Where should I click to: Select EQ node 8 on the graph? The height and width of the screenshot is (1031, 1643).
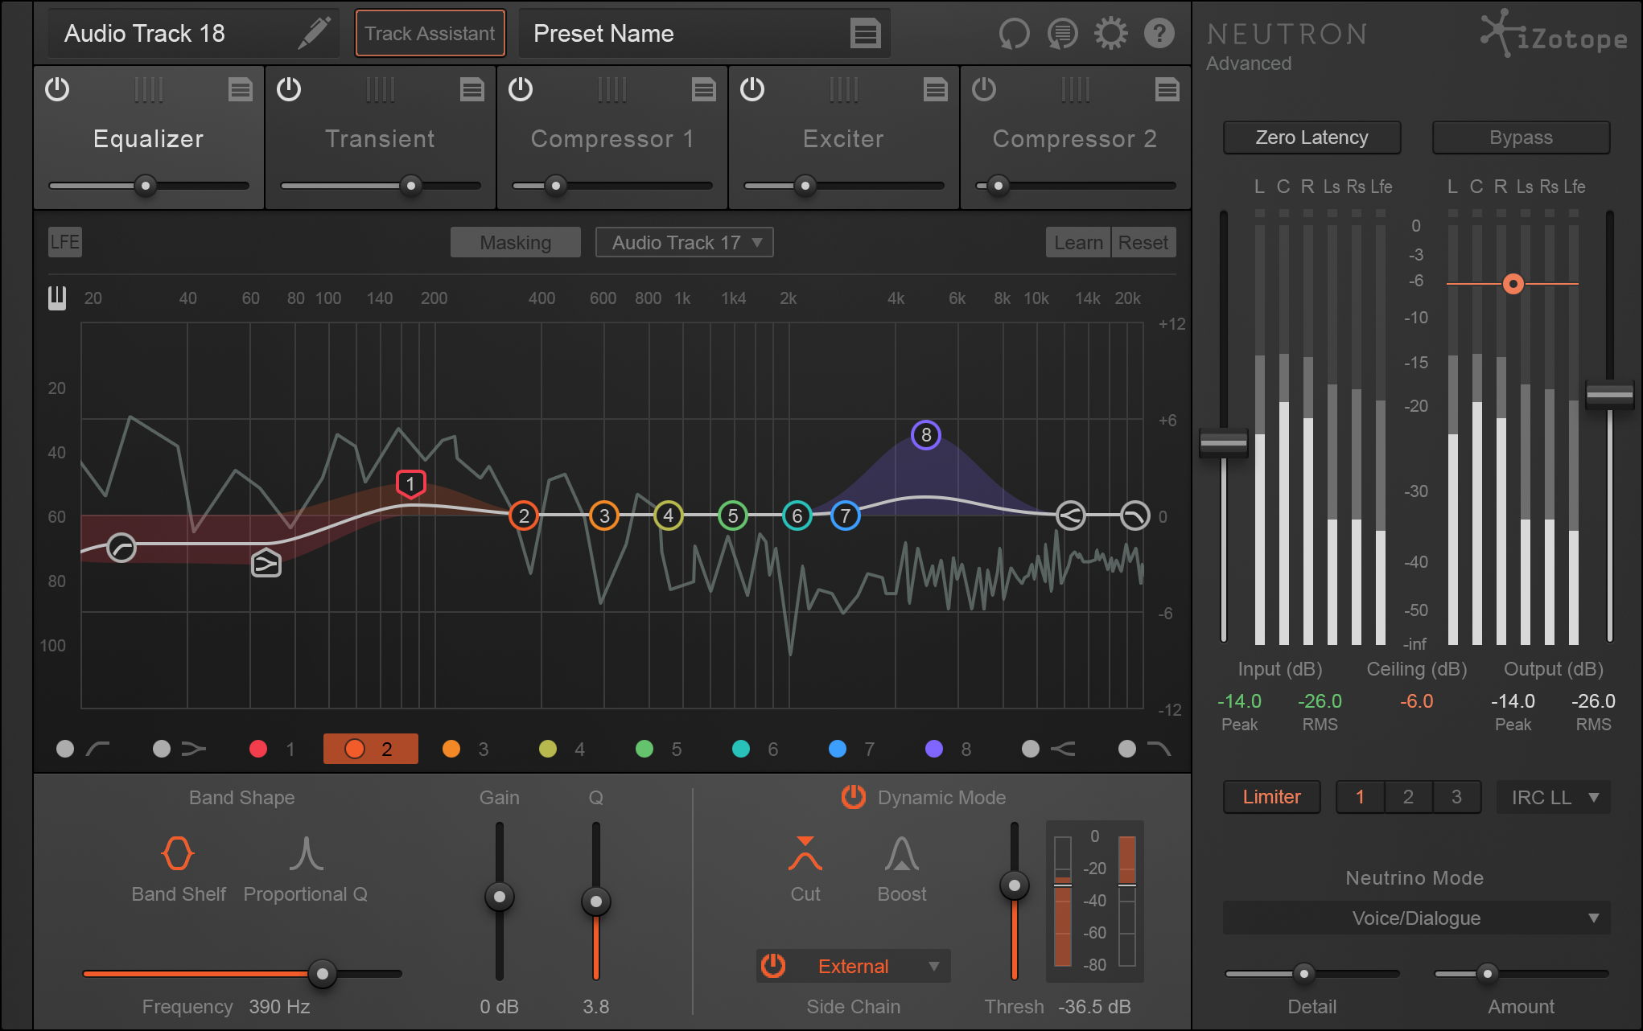[x=926, y=435]
